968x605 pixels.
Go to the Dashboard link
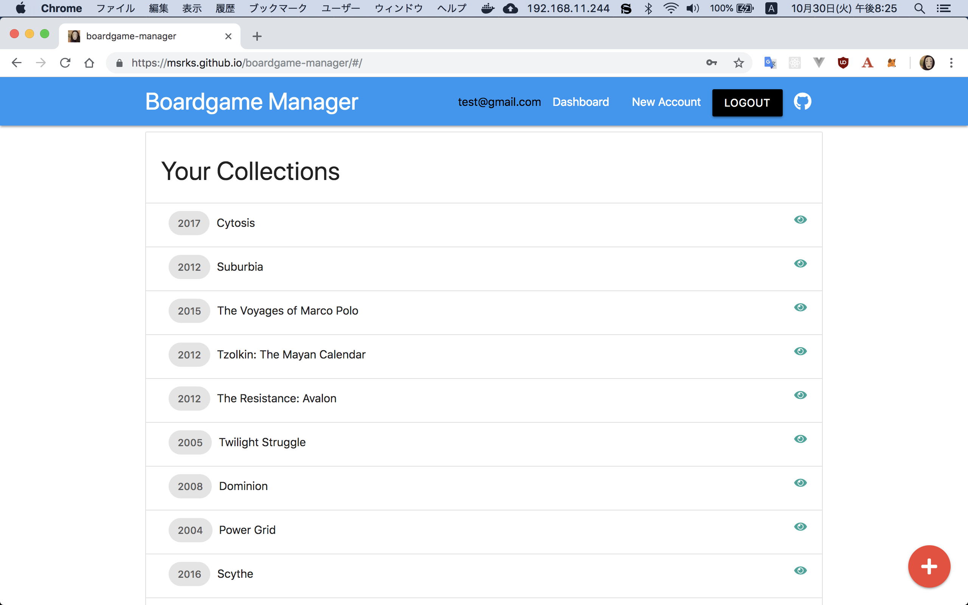pyautogui.click(x=580, y=102)
